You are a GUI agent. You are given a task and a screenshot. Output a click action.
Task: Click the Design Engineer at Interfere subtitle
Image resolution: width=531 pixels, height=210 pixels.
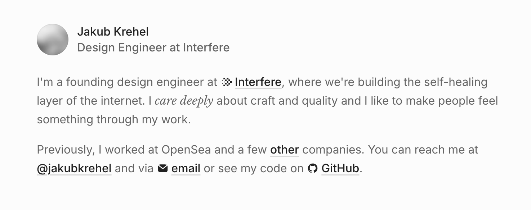coord(153,47)
